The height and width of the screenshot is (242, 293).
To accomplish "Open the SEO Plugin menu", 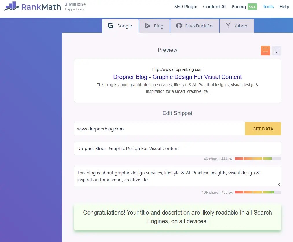I will pyautogui.click(x=186, y=6).
